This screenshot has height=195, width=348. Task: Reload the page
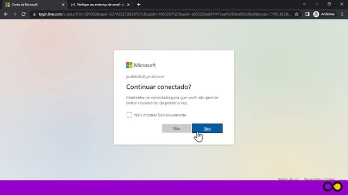pos(23,14)
